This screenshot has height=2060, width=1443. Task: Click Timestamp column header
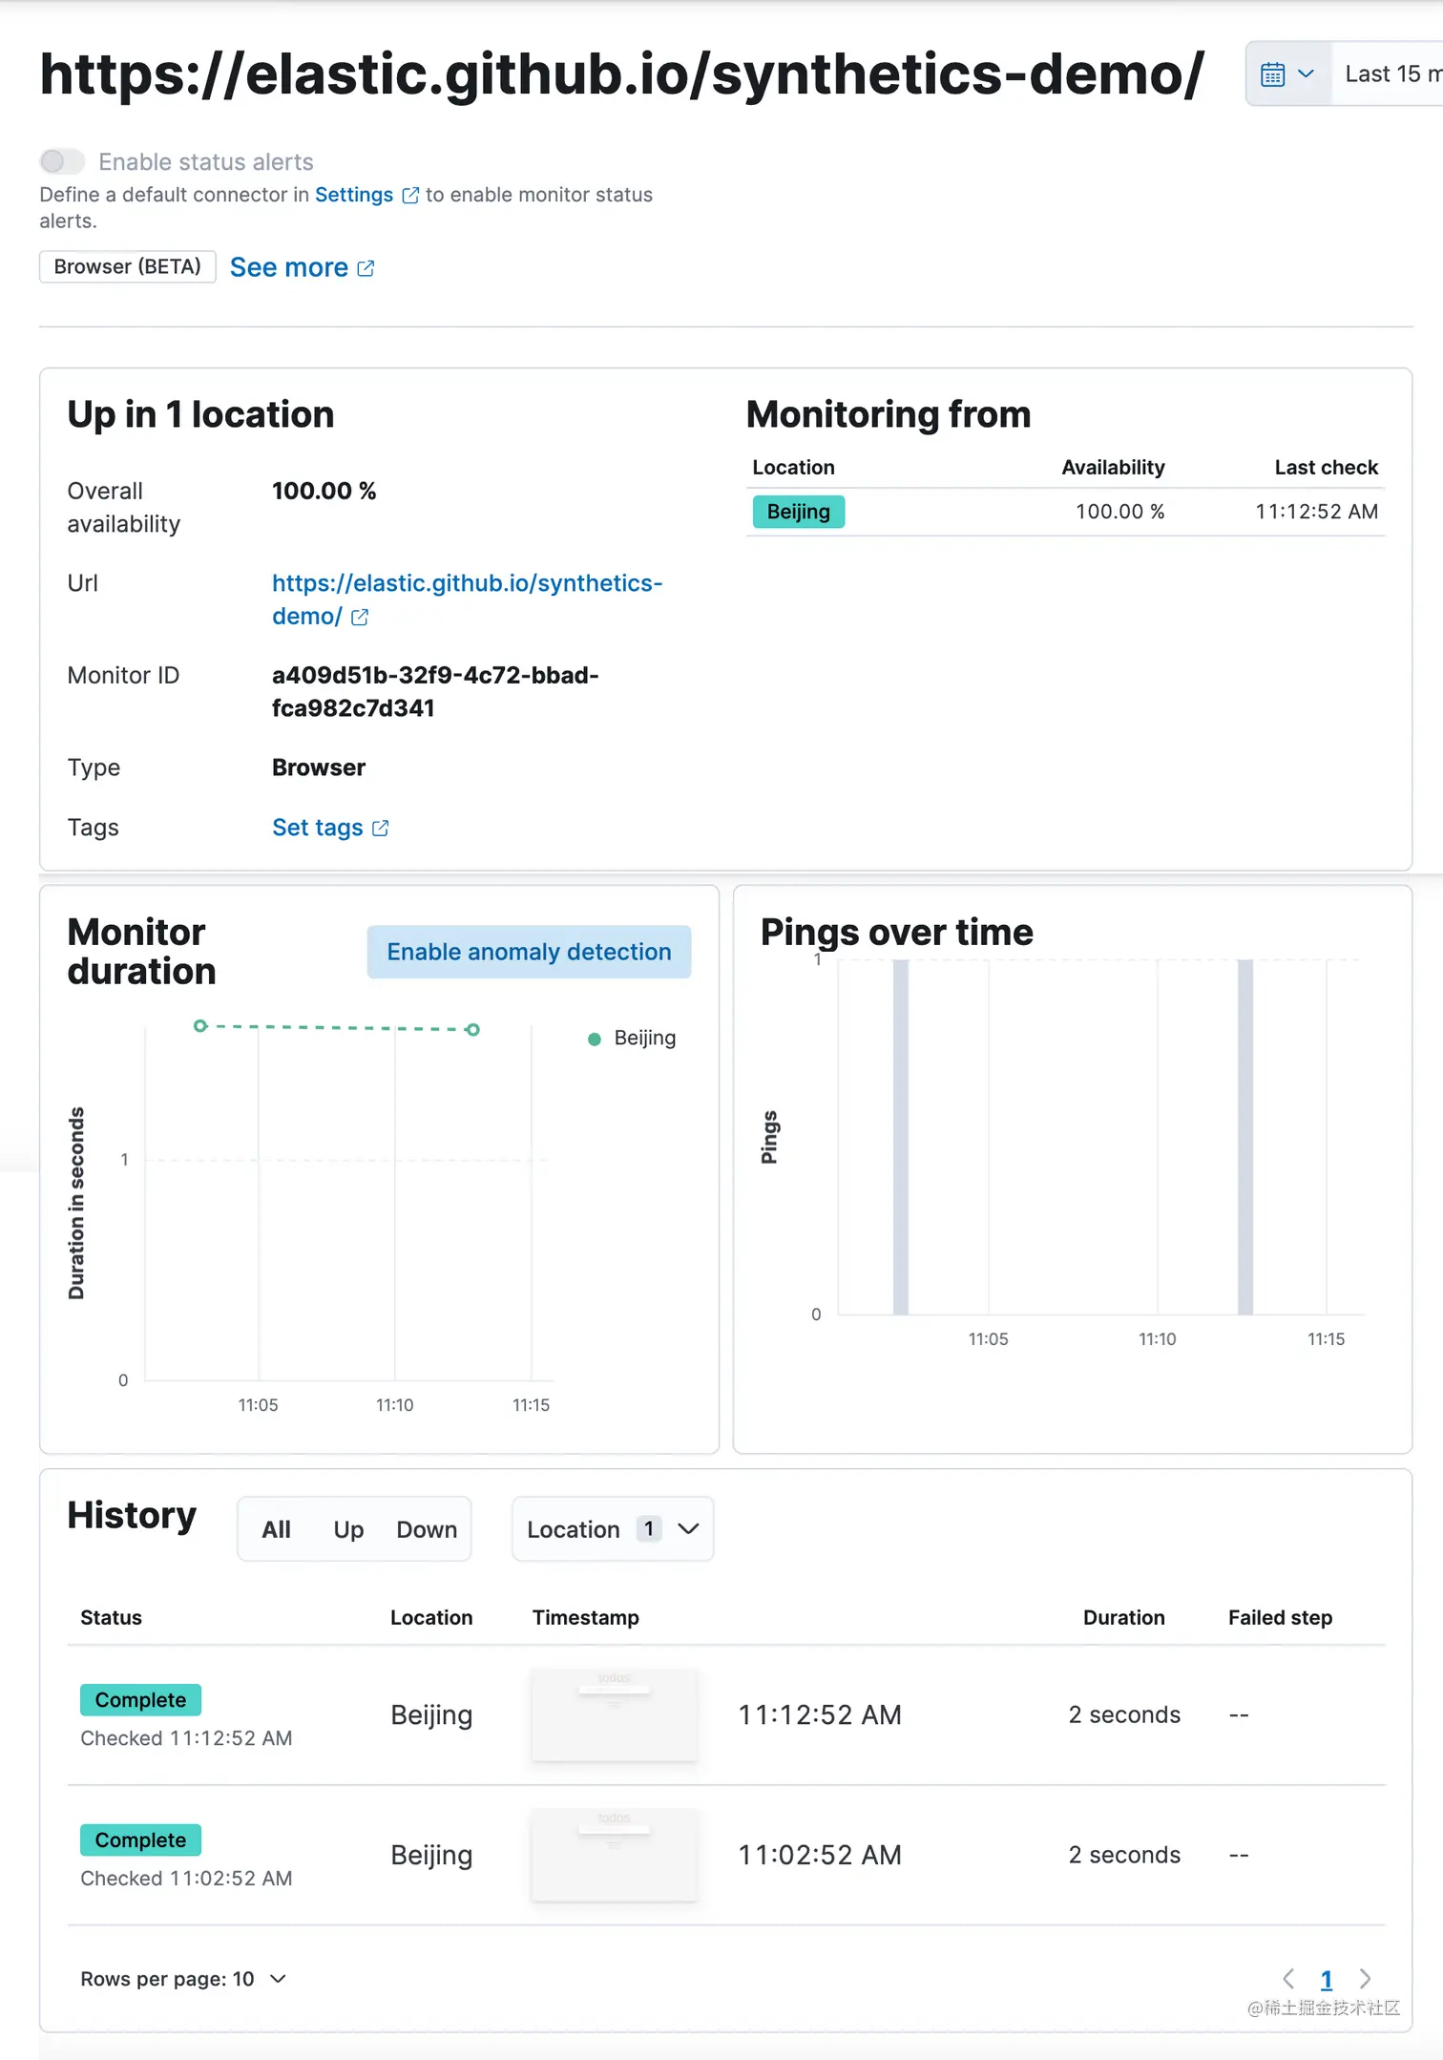pos(586,1618)
